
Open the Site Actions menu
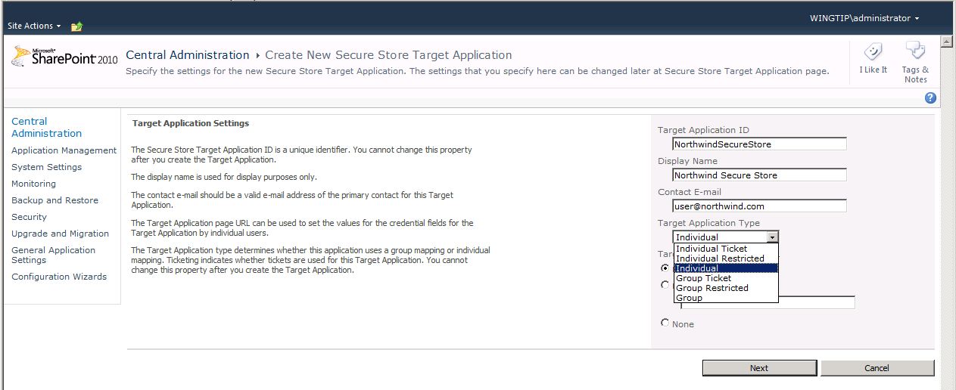(34, 26)
